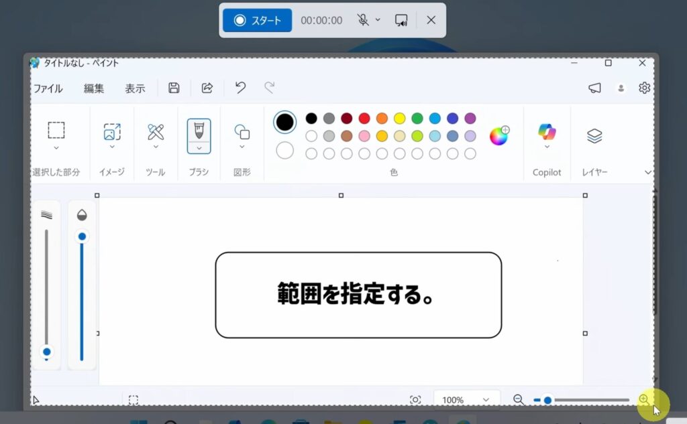Open the 表示 menu
This screenshot has height=424, width=687.
click(x=134, y=88)
